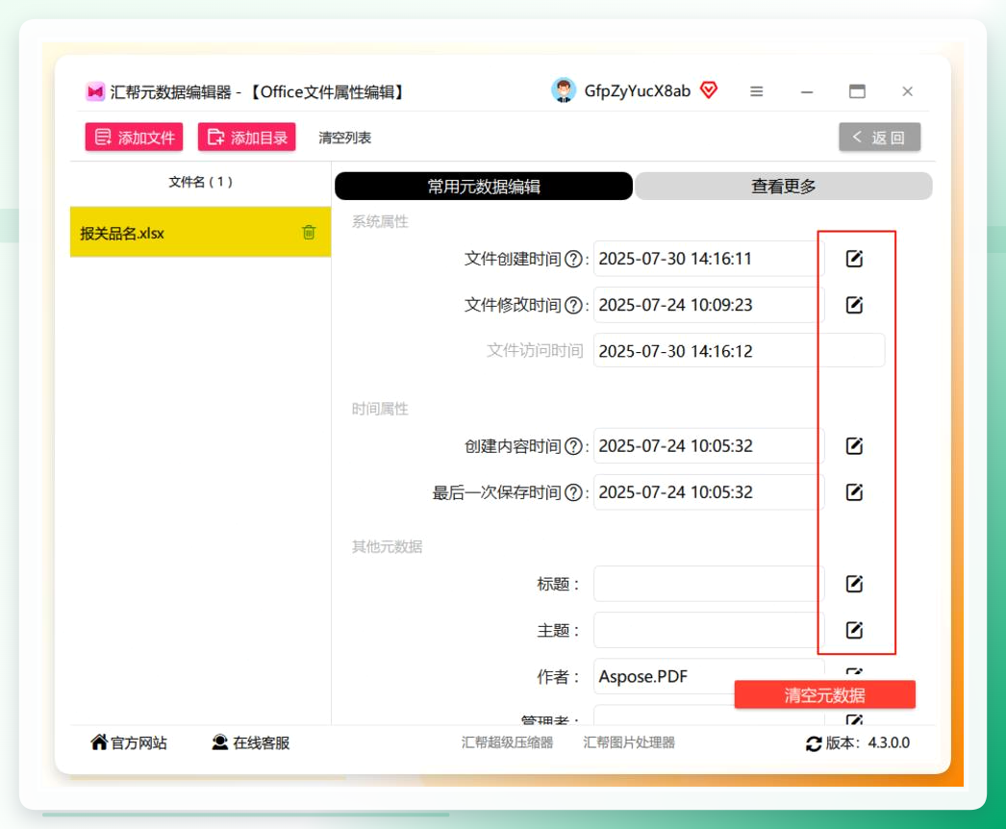Click the 添加目录 button
The image size is (1006, 829).
point(247,138)
